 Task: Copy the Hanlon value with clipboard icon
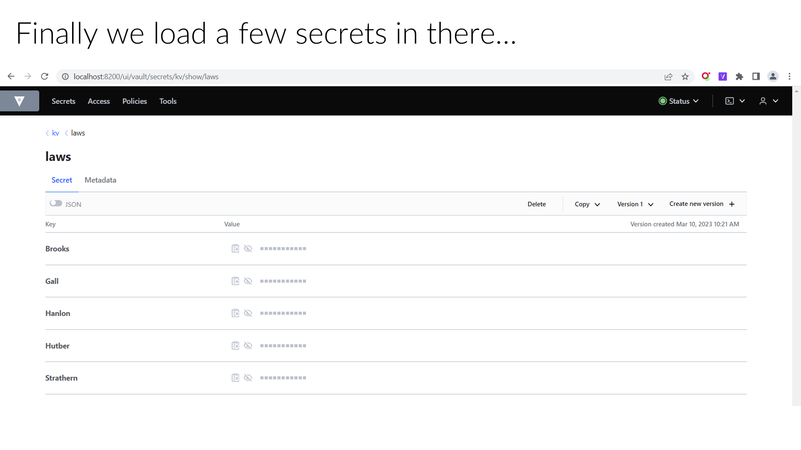point(235,313)
